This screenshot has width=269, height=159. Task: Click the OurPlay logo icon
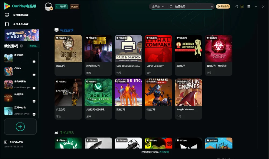(x=7, y=6)
